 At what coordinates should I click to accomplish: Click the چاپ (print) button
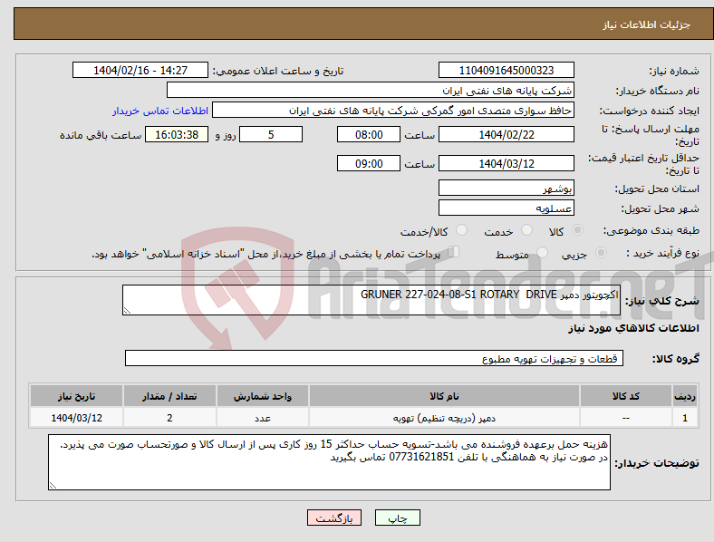pos(397,518)
